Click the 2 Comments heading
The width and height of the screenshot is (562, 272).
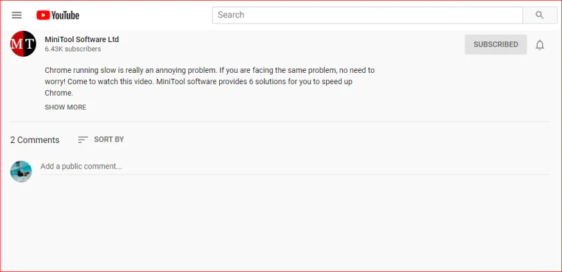click(35, 140)
